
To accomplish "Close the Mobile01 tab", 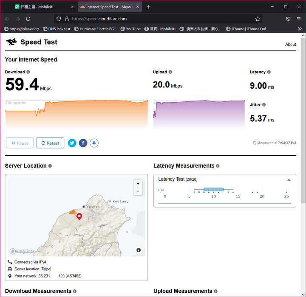I will coord(72,7).
